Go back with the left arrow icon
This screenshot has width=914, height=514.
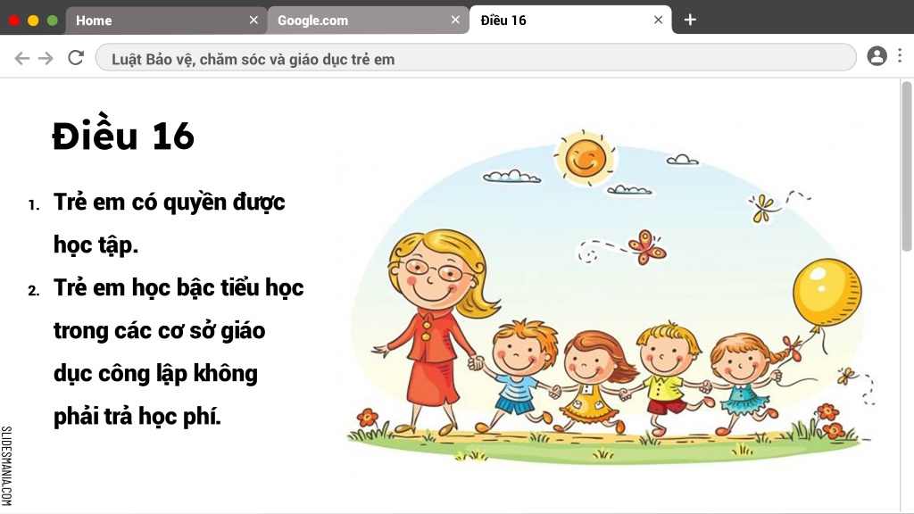coord(21,58)
